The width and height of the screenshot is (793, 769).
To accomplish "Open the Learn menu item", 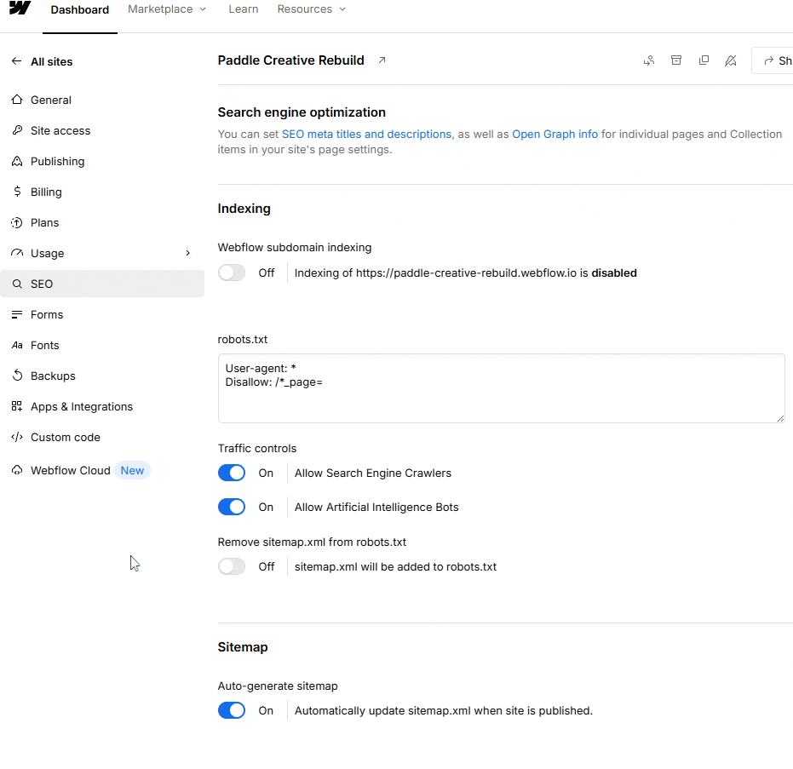I will (244, 9).
